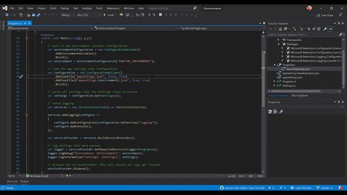Click the Solution Explorer Properties wrench icon

coord(325,29)
